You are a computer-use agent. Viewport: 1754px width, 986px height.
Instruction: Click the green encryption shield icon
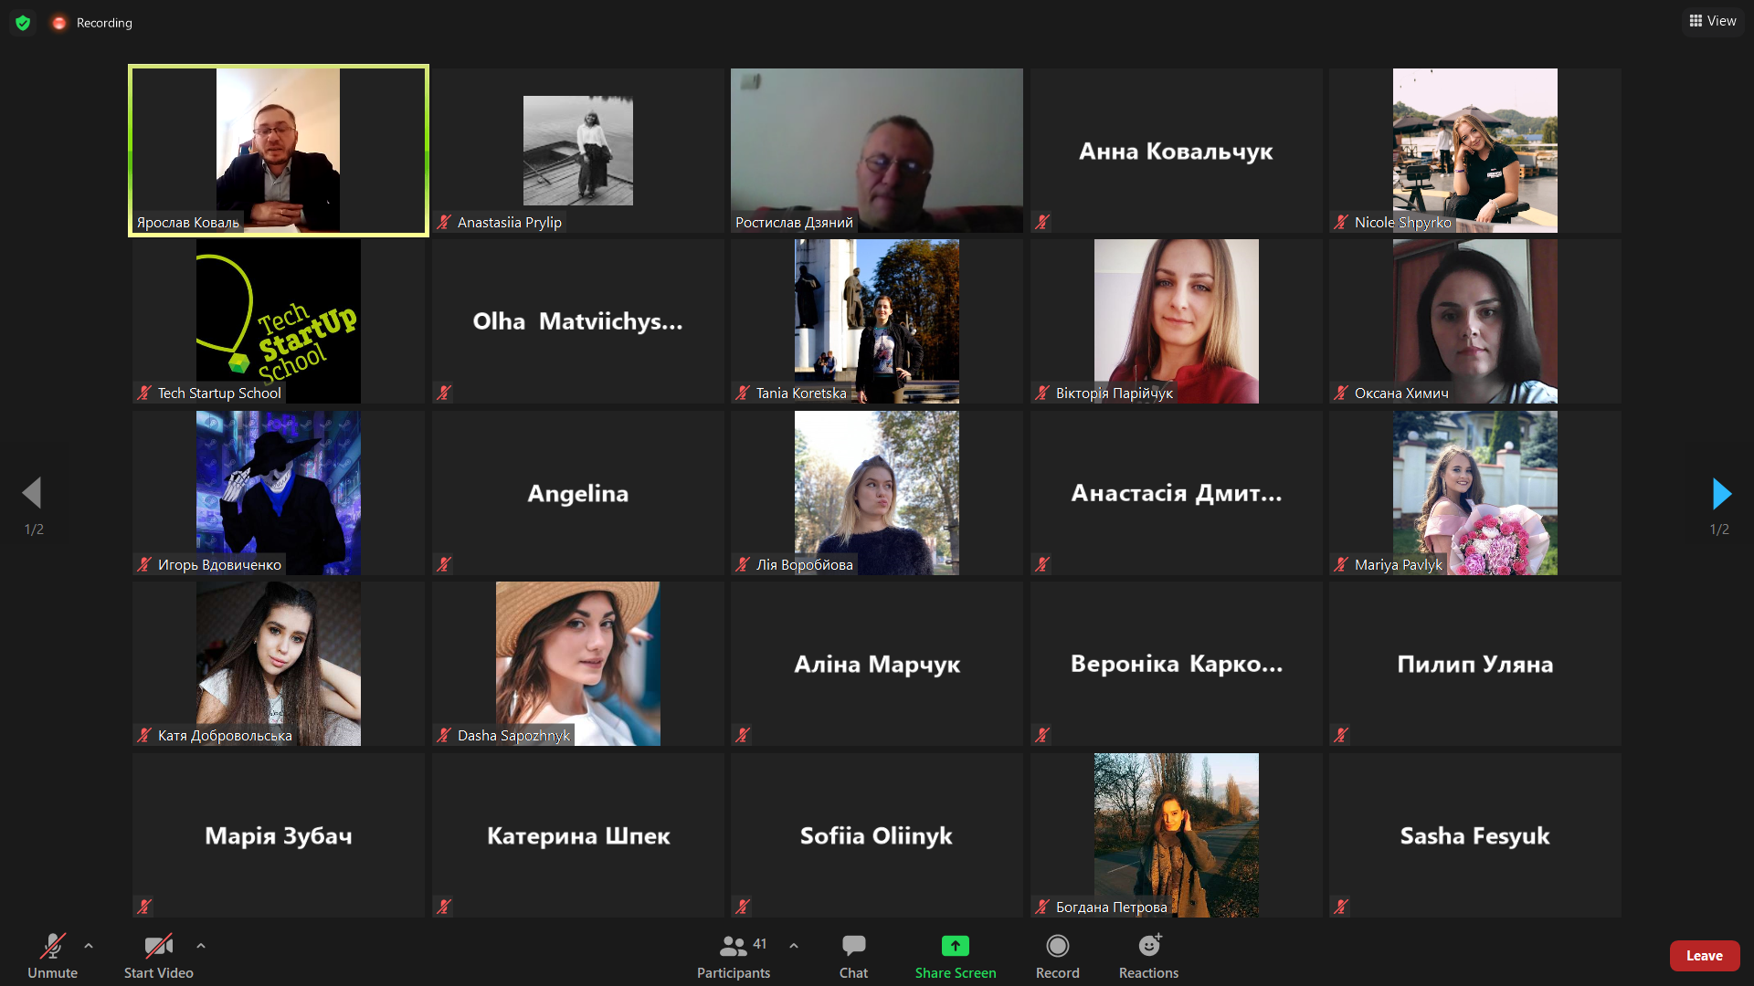(23, 23)
